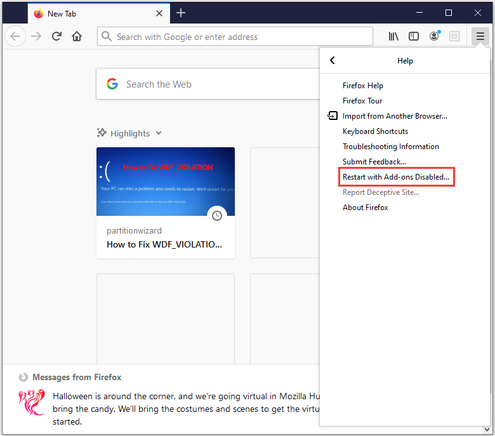Reload the current page
This screenshot has width=495, height=436.
tap(57, 37)
